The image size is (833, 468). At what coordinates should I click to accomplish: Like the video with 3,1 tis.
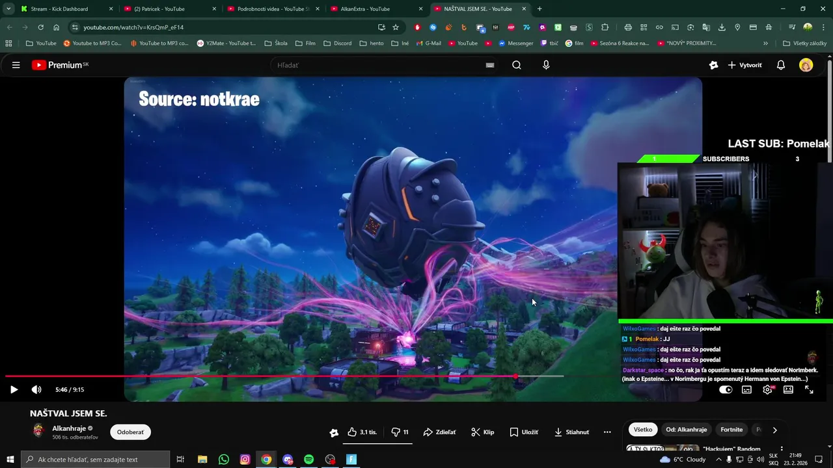click(x=362, y=432)
